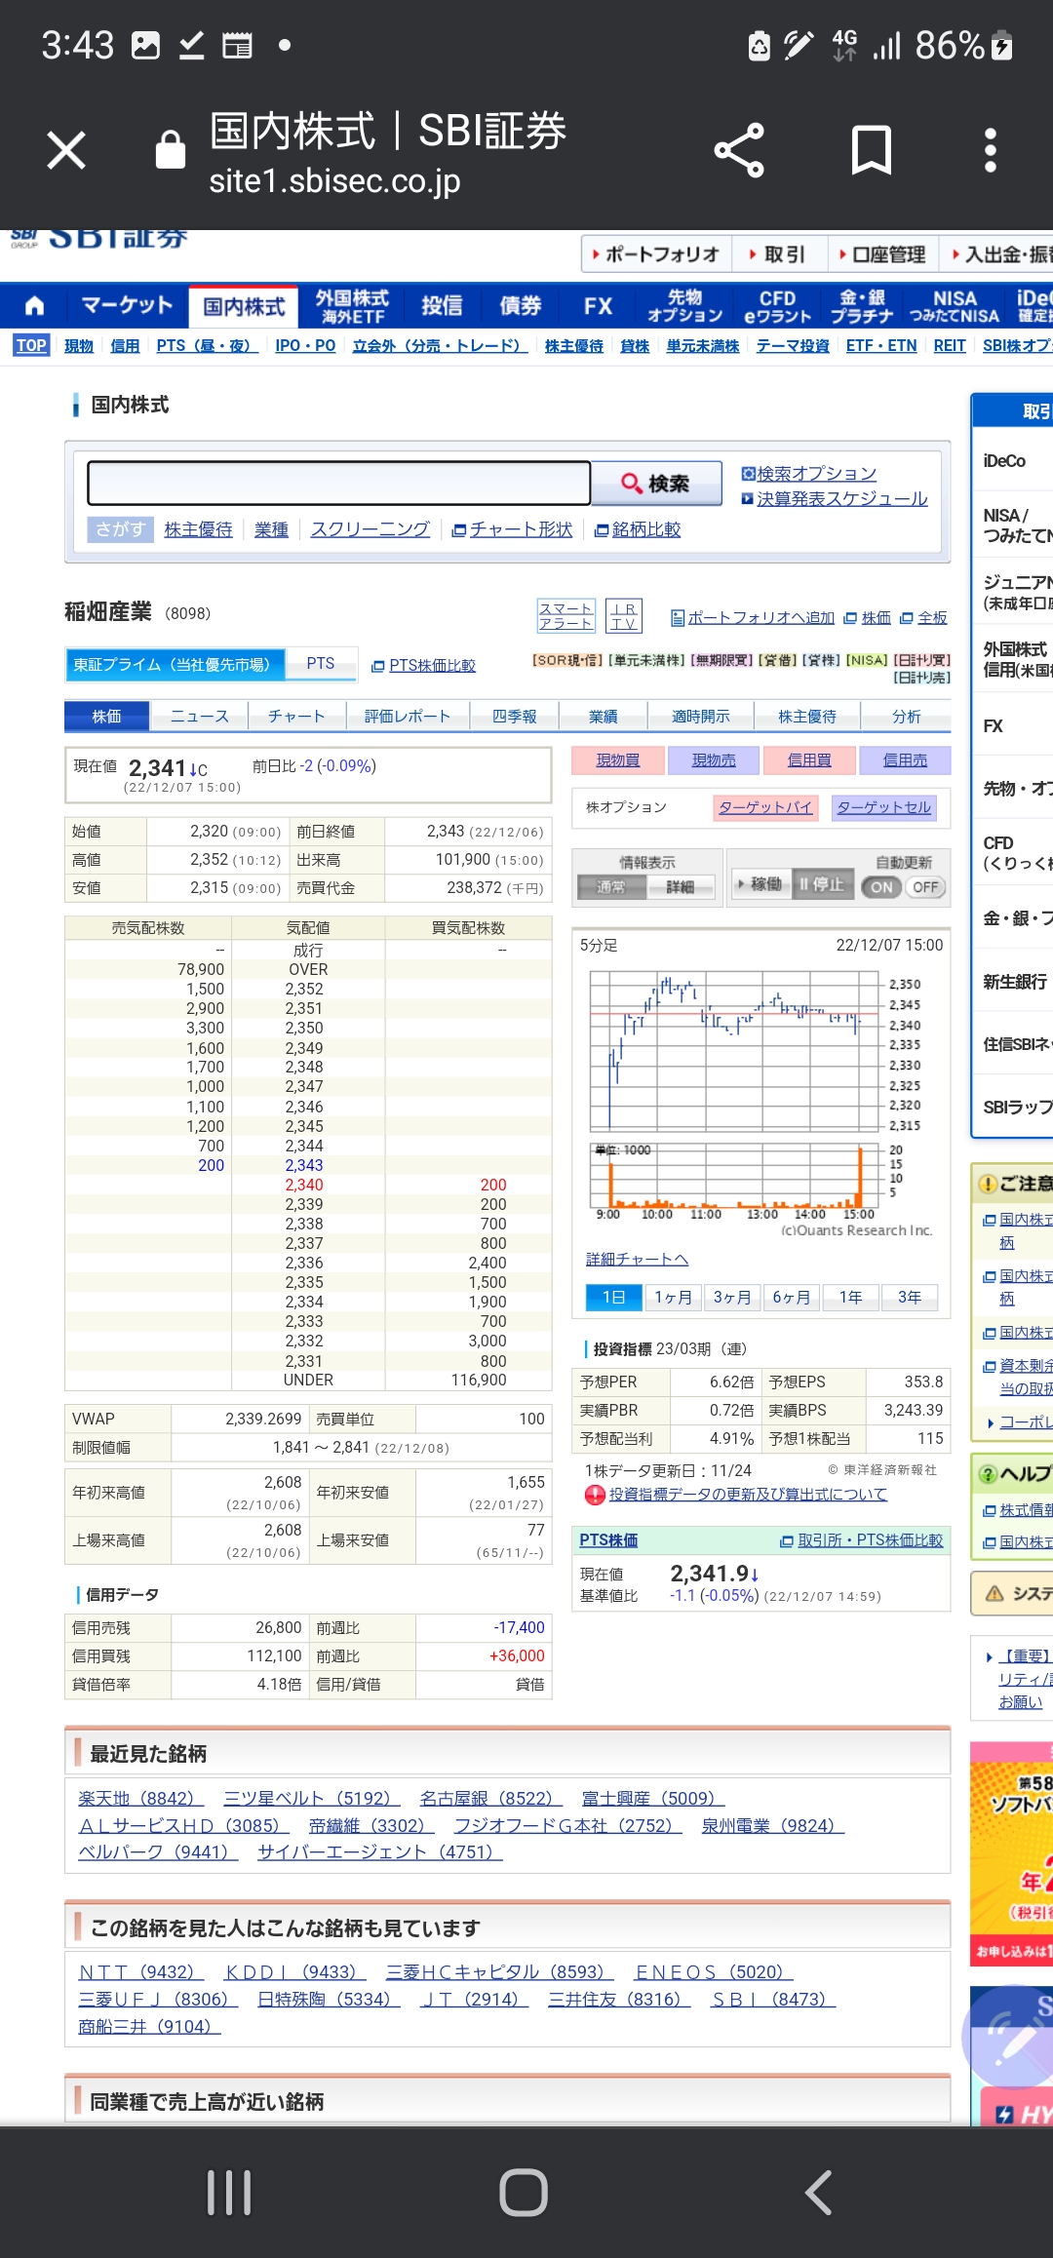
Task: Pause auto-update with 停止 button
Action: pos(821,884)
